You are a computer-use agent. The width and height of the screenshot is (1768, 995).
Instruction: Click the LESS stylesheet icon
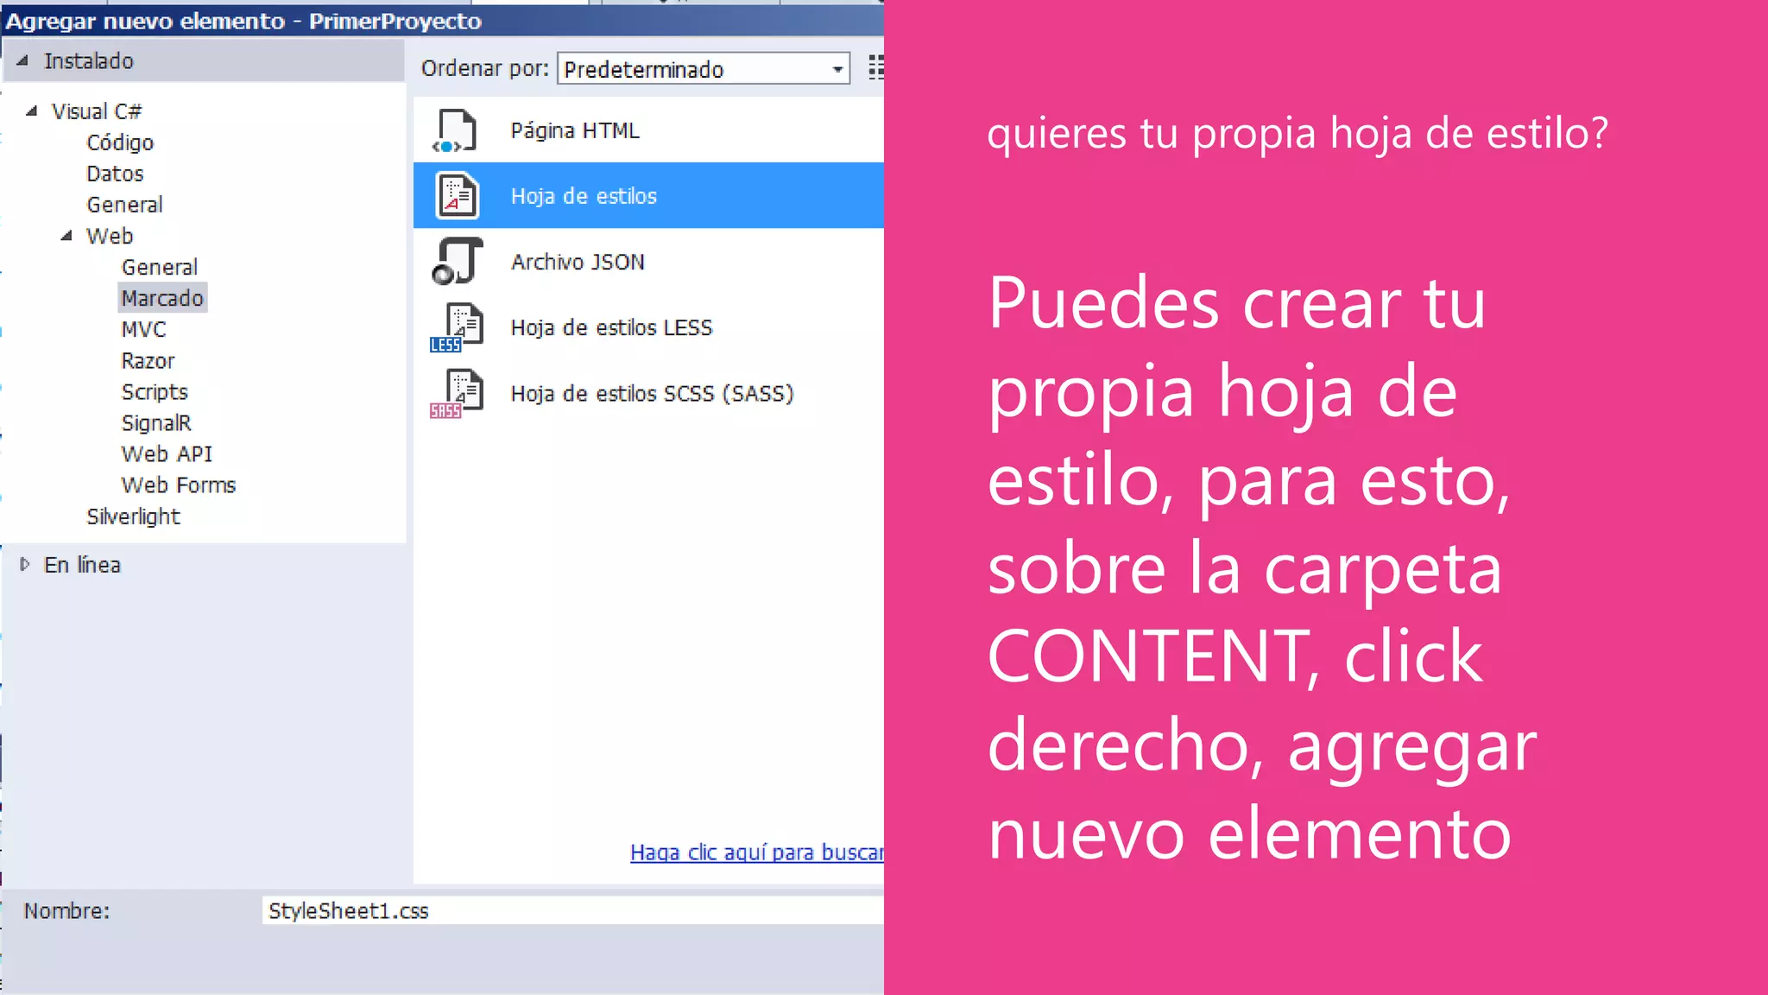[457, 326]
